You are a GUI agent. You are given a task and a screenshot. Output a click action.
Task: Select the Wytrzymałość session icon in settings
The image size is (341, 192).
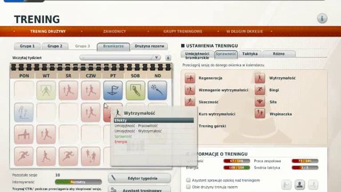pos(259,78)
